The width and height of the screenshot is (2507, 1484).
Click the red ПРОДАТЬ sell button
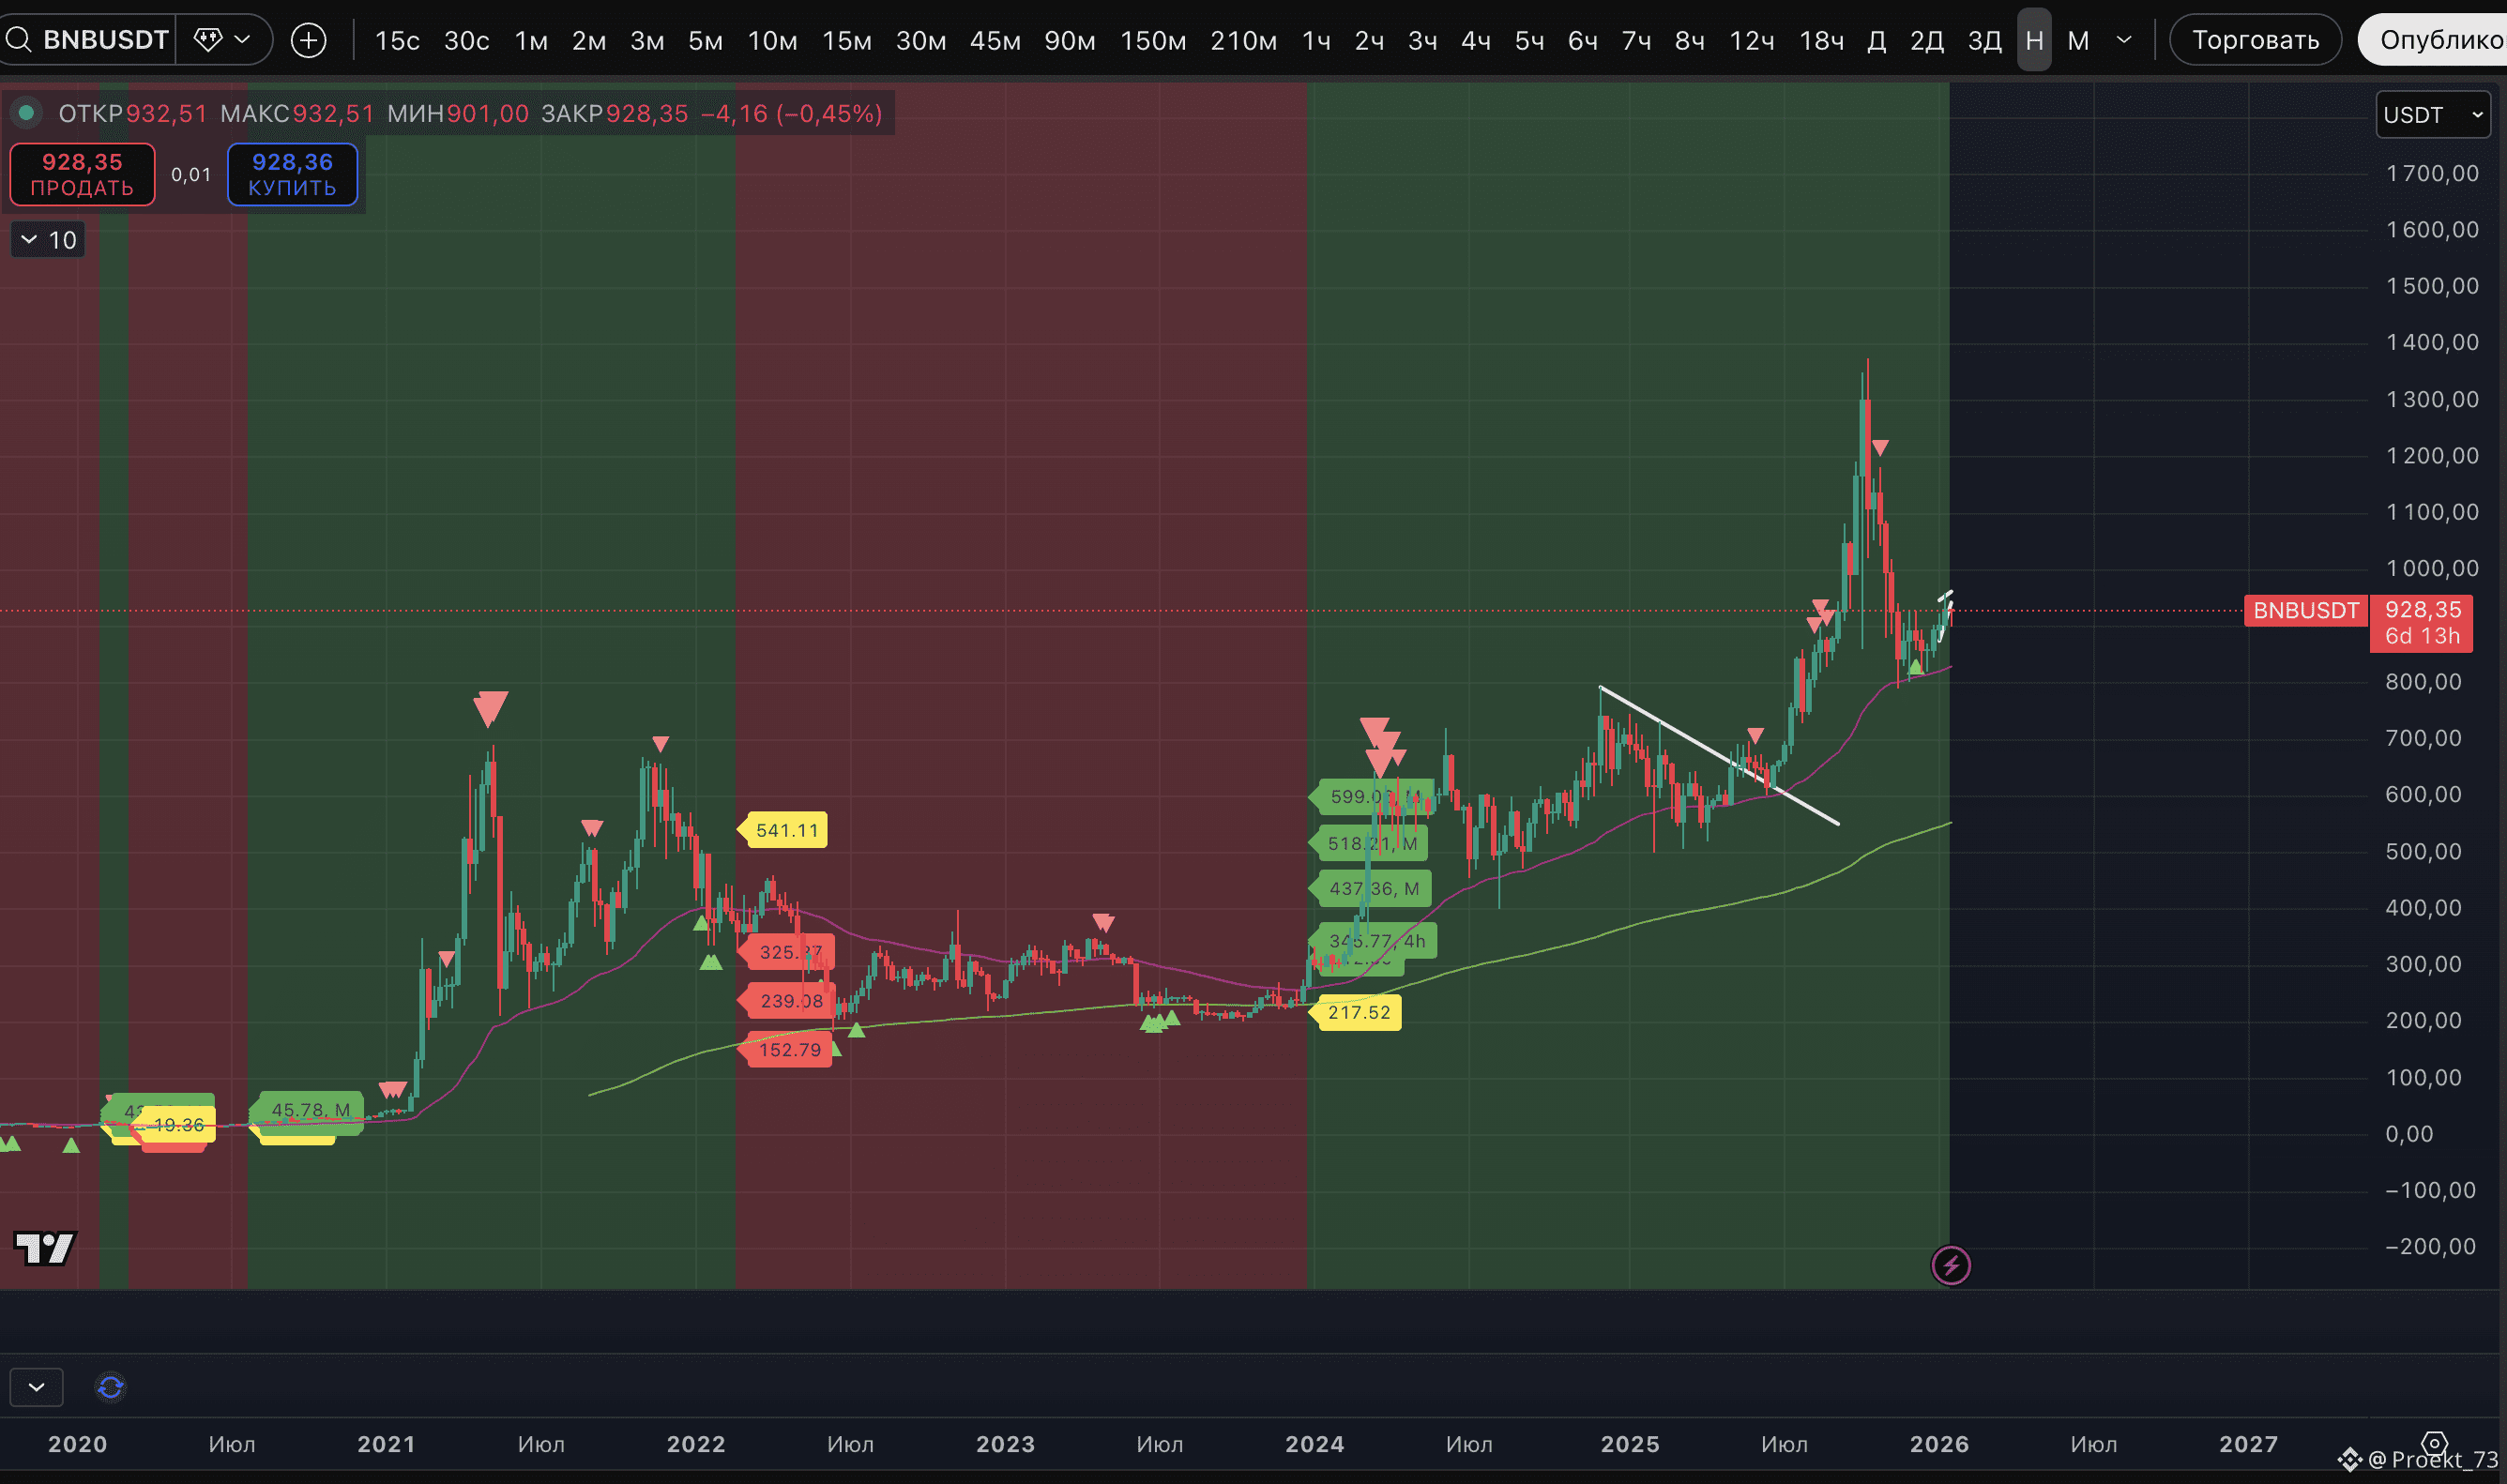[82, 174]
